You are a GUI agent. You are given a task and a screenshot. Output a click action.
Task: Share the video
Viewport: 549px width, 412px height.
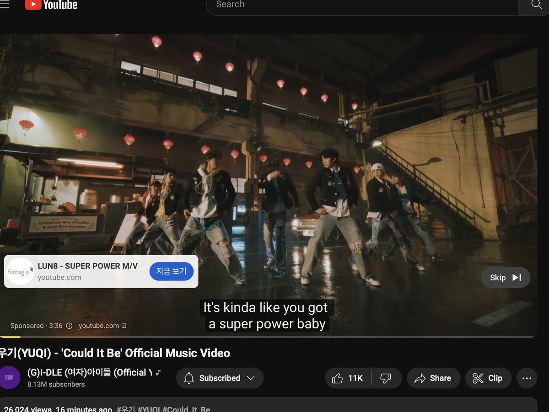click(x=433, y=378)
